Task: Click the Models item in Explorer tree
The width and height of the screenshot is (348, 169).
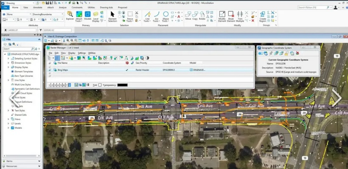Action: 18,128
